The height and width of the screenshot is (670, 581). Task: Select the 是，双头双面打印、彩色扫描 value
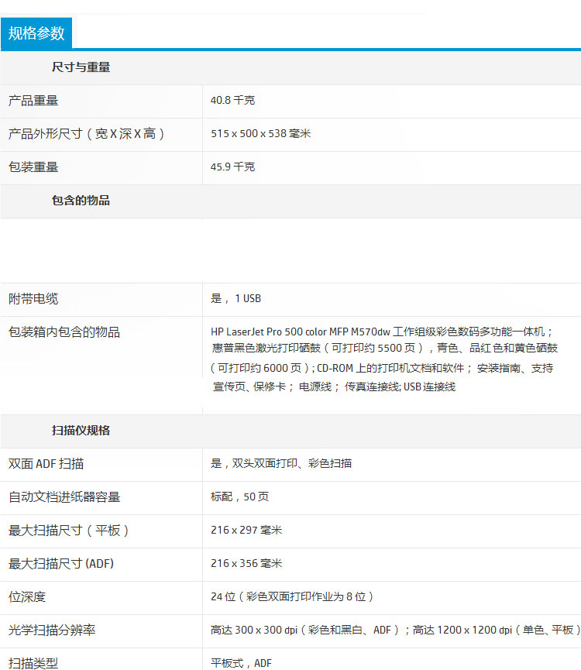pyautogui.click(x=281, y=464)
